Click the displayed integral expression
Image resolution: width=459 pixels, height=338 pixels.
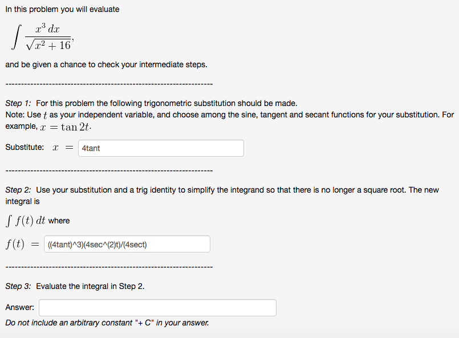point(40,36)
